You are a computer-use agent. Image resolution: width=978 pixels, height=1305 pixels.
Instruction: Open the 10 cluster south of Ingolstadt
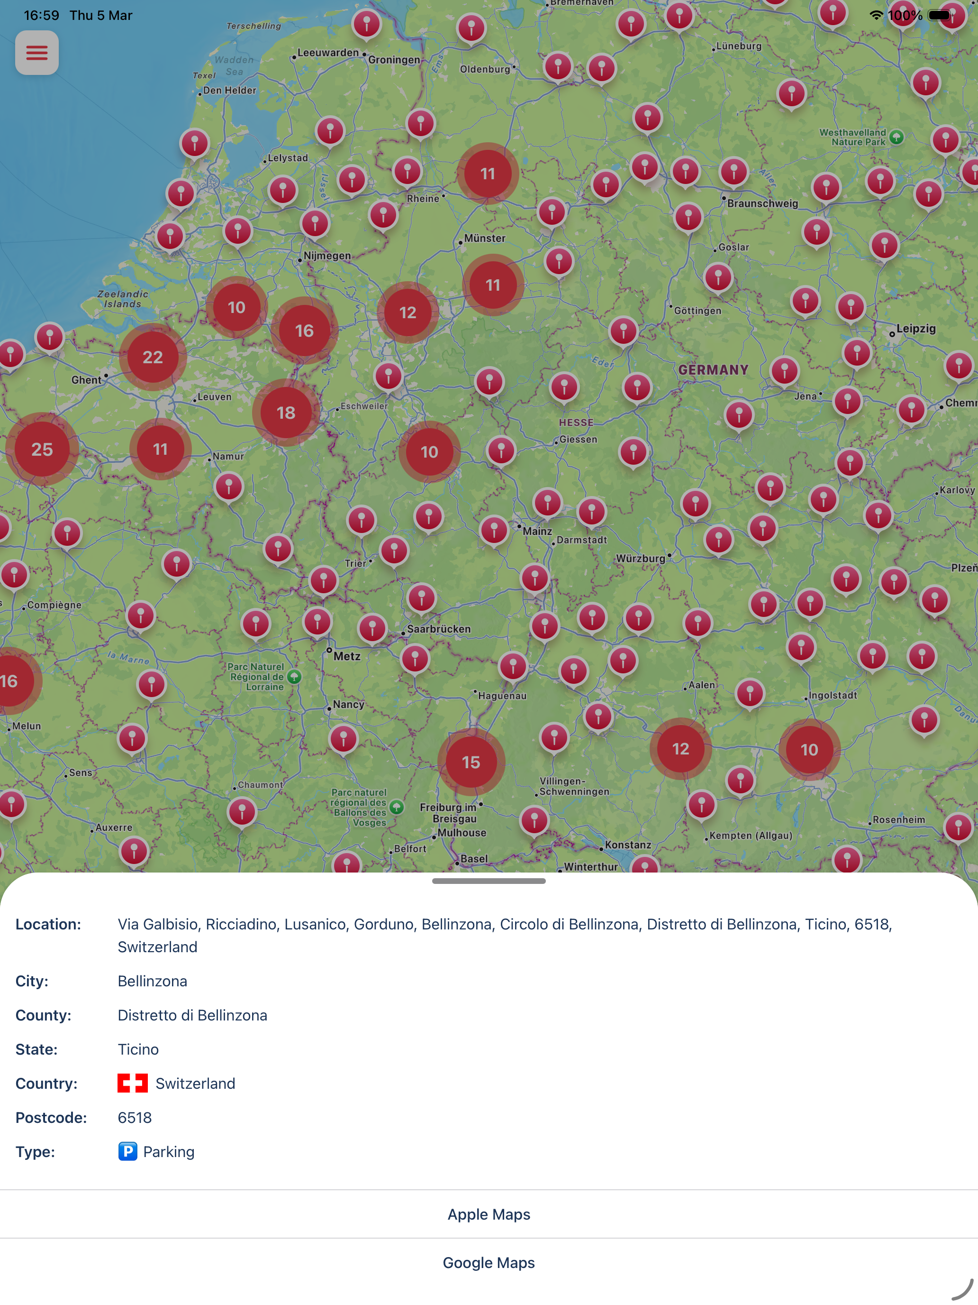coord(809,750)
